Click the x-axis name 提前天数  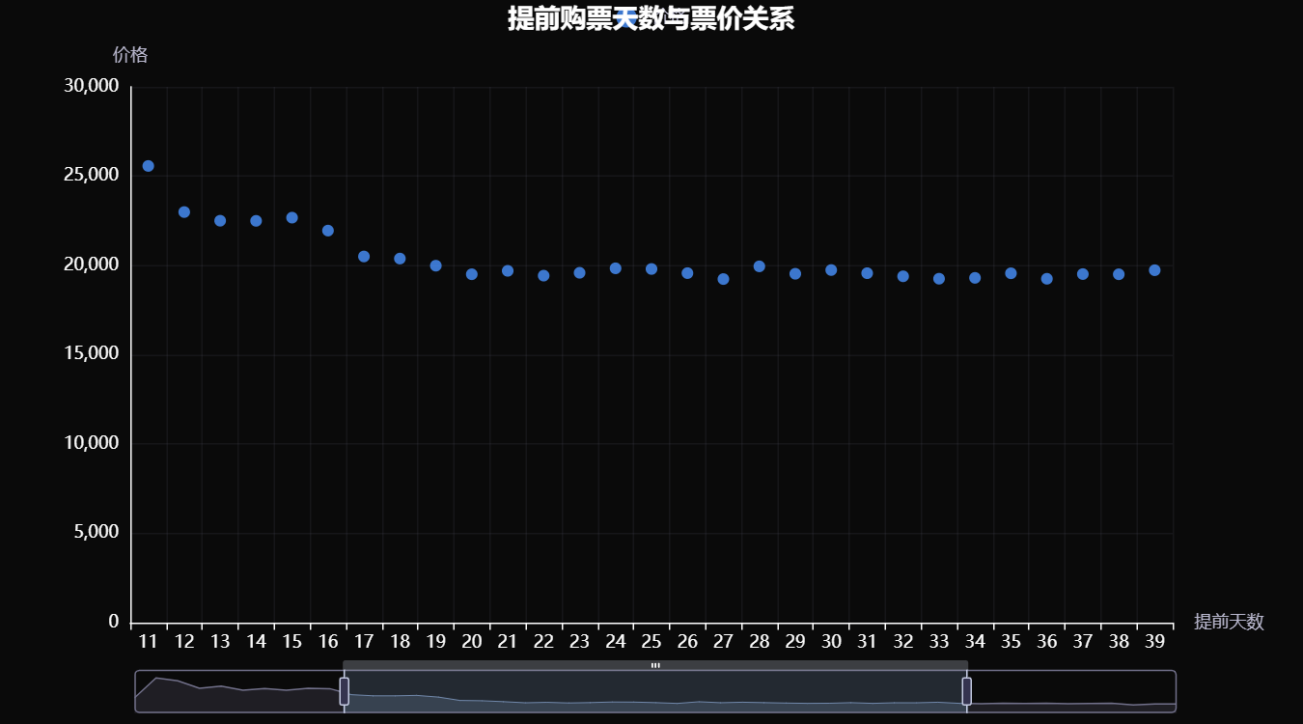click(x=1229, y=622)
